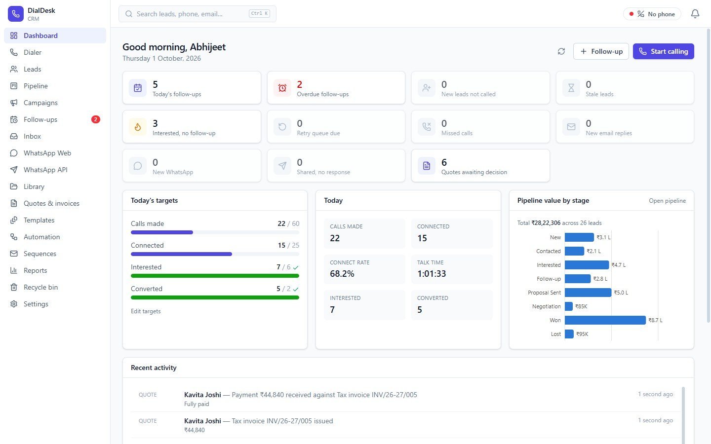
Task: Click the DialDesk phone logo icon
Action: pyautogui.click(x=16, y=14)
